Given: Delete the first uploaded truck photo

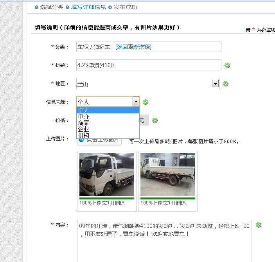Looking at the screenshot, I should click(120, 203).
